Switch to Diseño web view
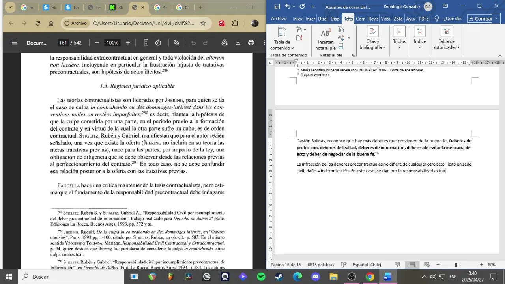Viewport: 505px width, 284px height. pyautogui.click(x=427, y=265)
